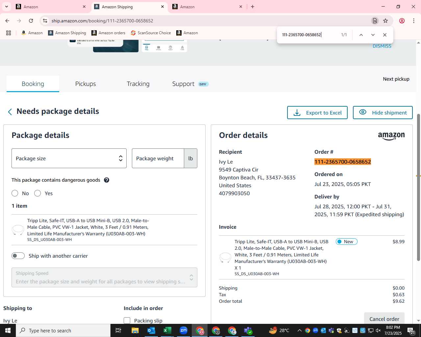Open the apps grid icon in bookmarks bar
The width and height of the screenshot is (421, 337).
9,33
